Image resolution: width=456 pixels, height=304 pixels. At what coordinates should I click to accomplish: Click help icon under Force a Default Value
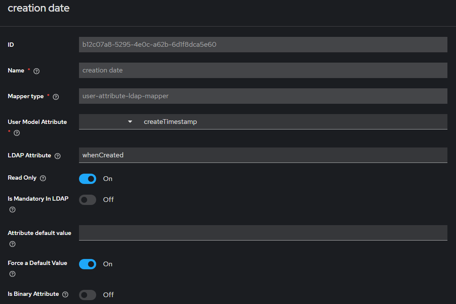(x=12, y=274)
